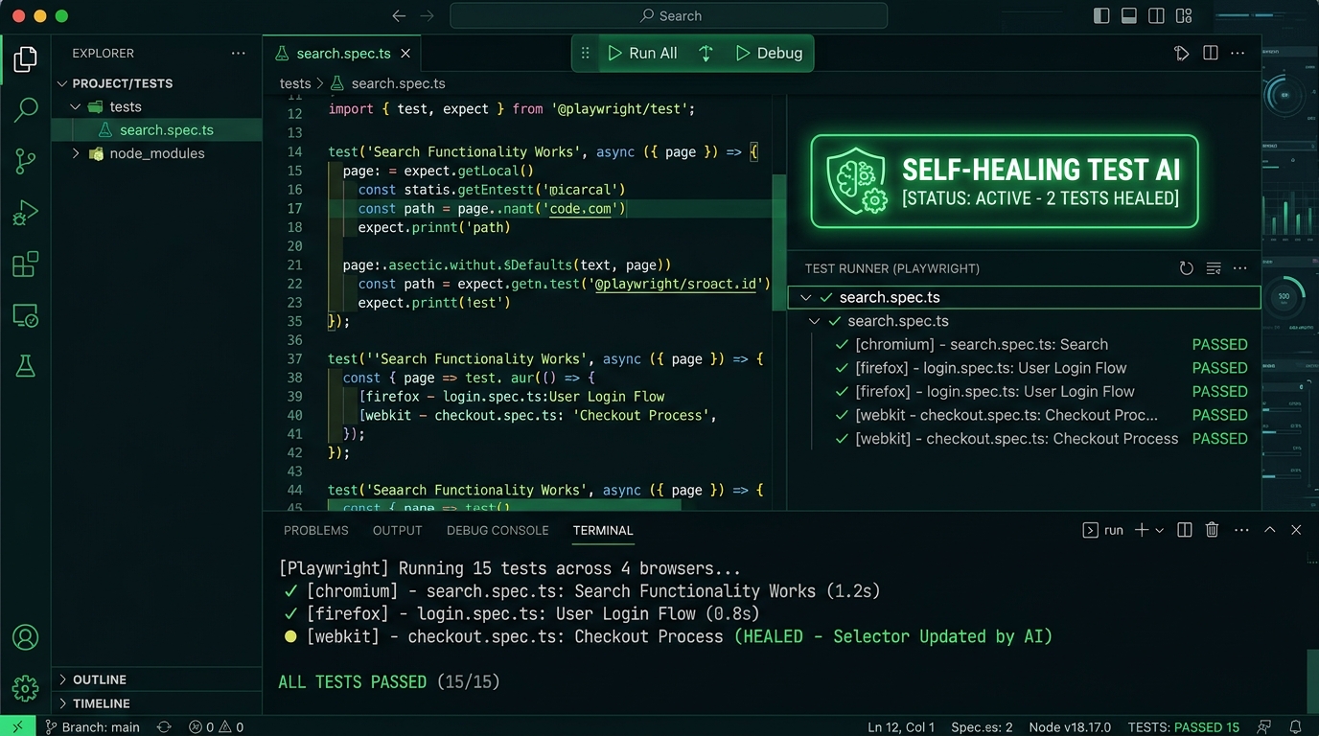
Task: Click the Run All button
Action: click(642, 54)
